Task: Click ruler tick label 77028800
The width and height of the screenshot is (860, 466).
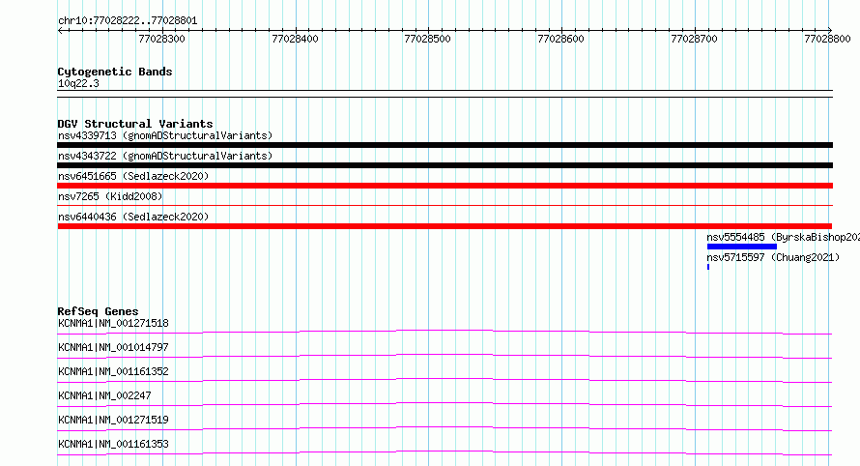Action: (x=828, y=39)
